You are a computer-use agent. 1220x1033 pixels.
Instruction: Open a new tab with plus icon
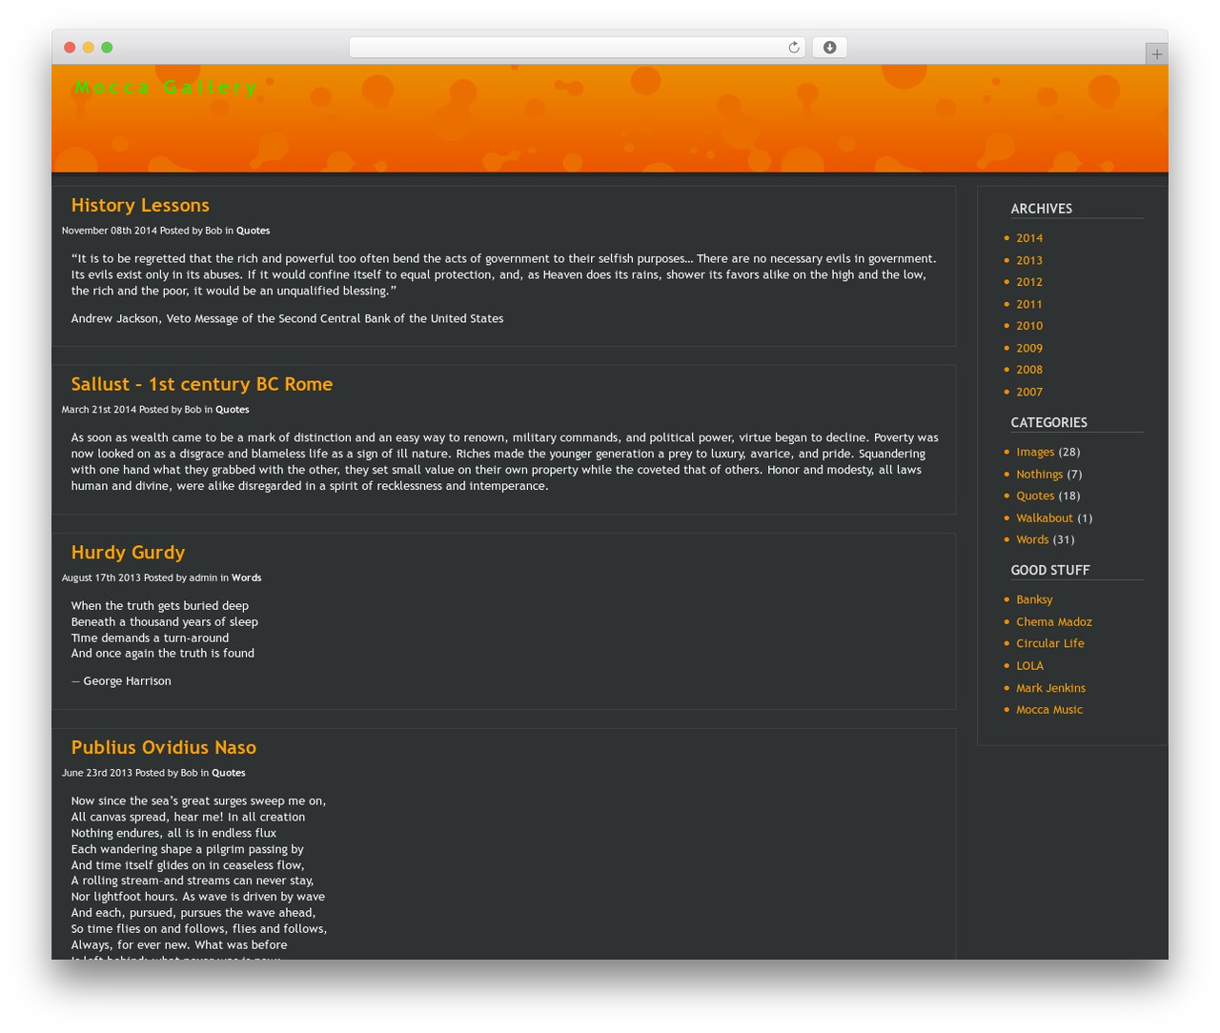click(1156, 54)
